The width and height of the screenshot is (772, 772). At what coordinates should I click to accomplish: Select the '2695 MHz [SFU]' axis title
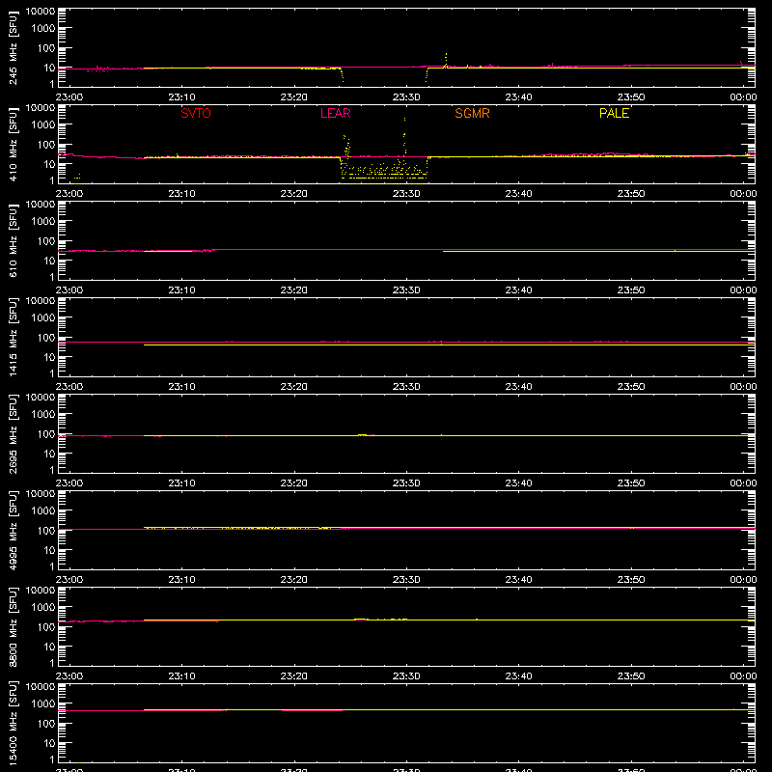coord(13,433)
